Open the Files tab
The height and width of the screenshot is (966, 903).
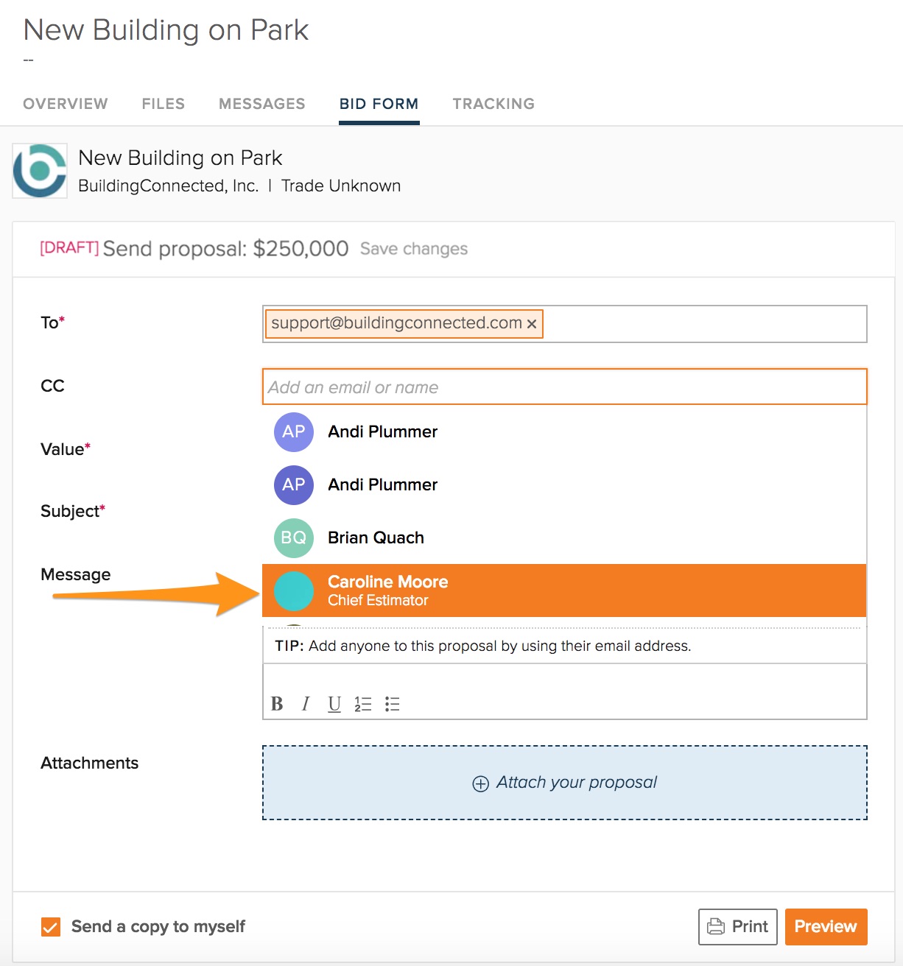point(164,104)
